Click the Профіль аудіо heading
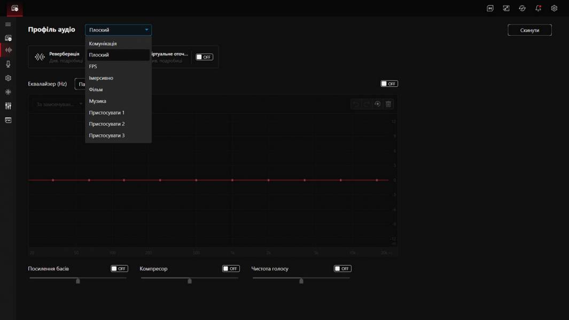The image size is (569, 320). pyautogui.click(x=51, y=30)
